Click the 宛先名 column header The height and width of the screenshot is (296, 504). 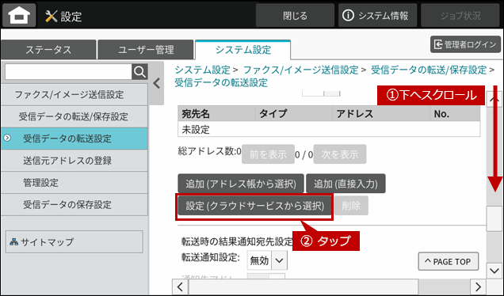click(x=216, y=113)
